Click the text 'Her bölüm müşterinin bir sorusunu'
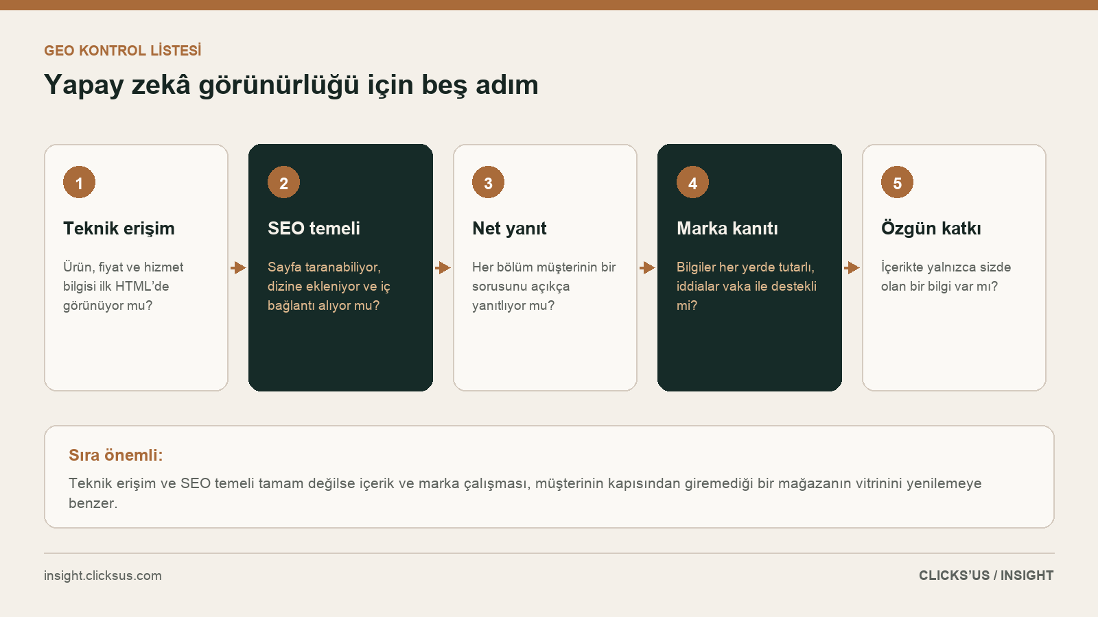The width and height of the screenshot is (1098, 617). (x=544, y=276)
